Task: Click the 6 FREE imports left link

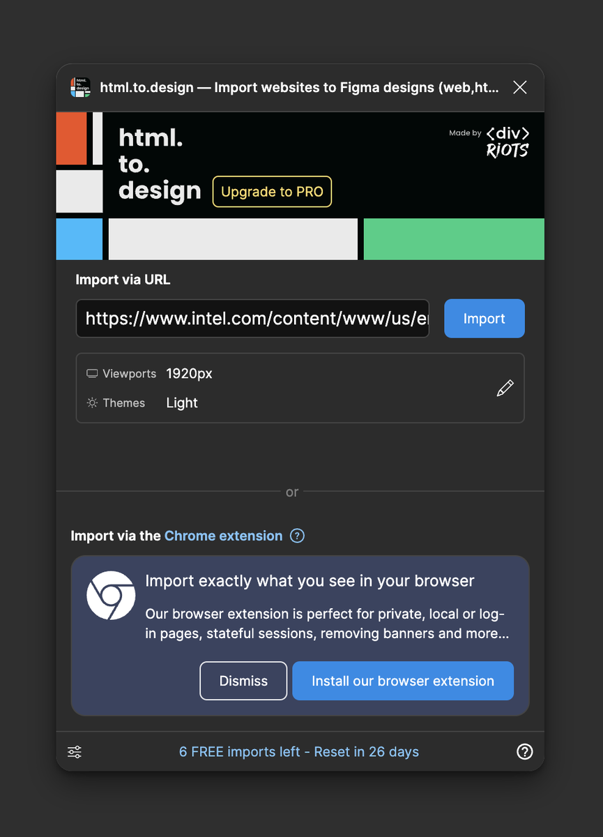Action: (x=299, y=752)
